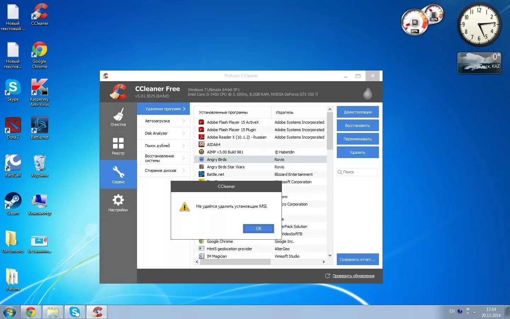510x319 pixels.
Task: Open the File Explorer taskbar icon
Action: click(x=53, y=312)
